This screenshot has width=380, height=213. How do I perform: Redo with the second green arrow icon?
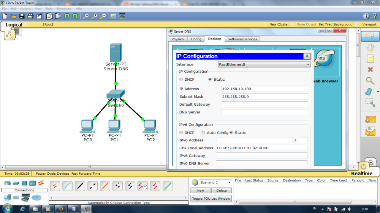click(75, 16)
